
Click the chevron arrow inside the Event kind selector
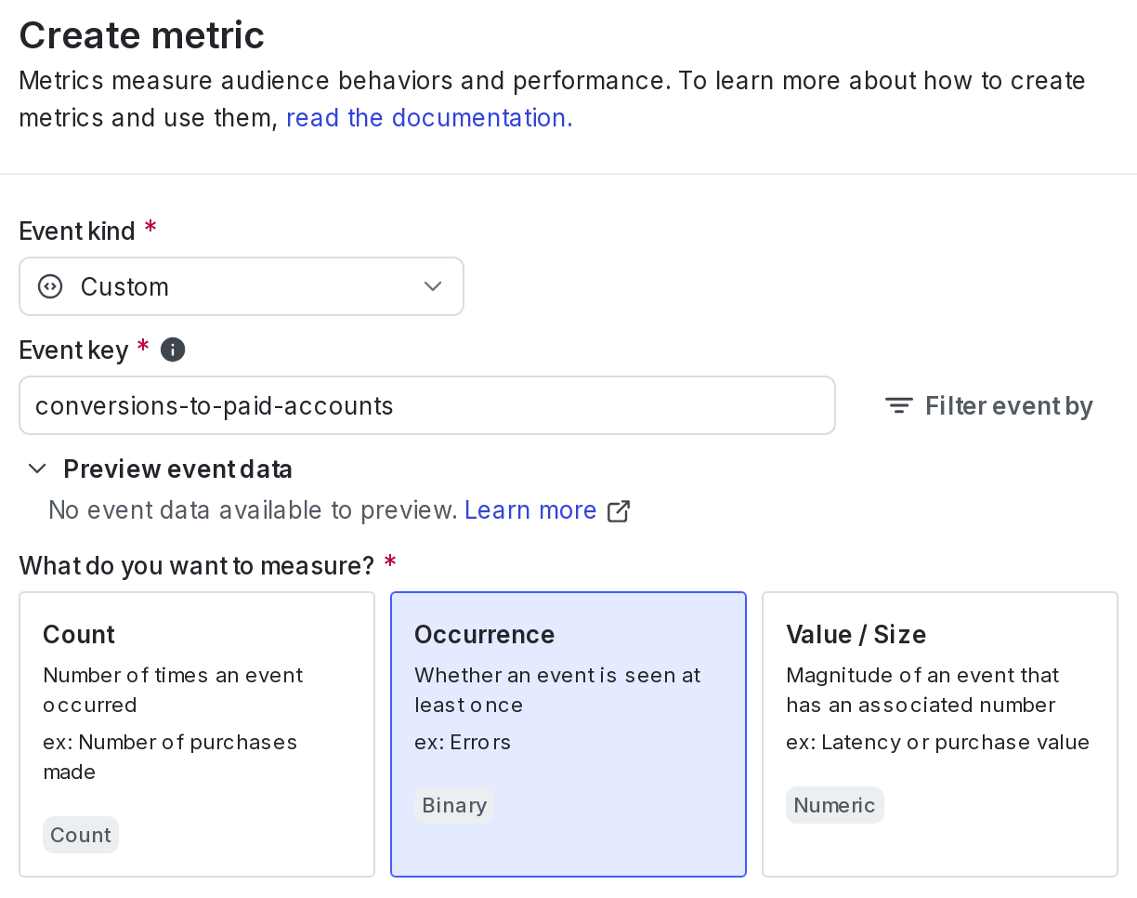pyautogui.click(x=432, y=286)
